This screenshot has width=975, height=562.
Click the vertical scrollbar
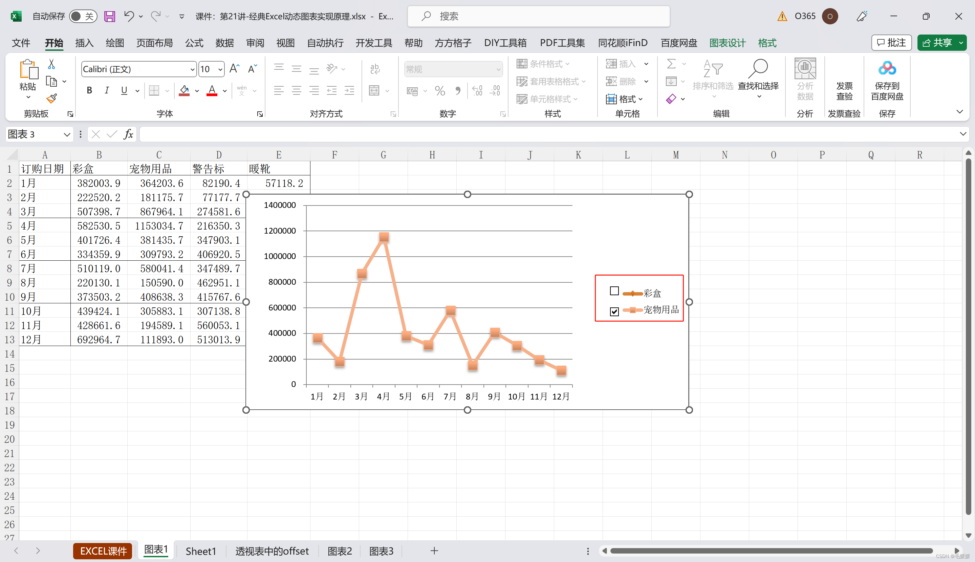[968, 336]
